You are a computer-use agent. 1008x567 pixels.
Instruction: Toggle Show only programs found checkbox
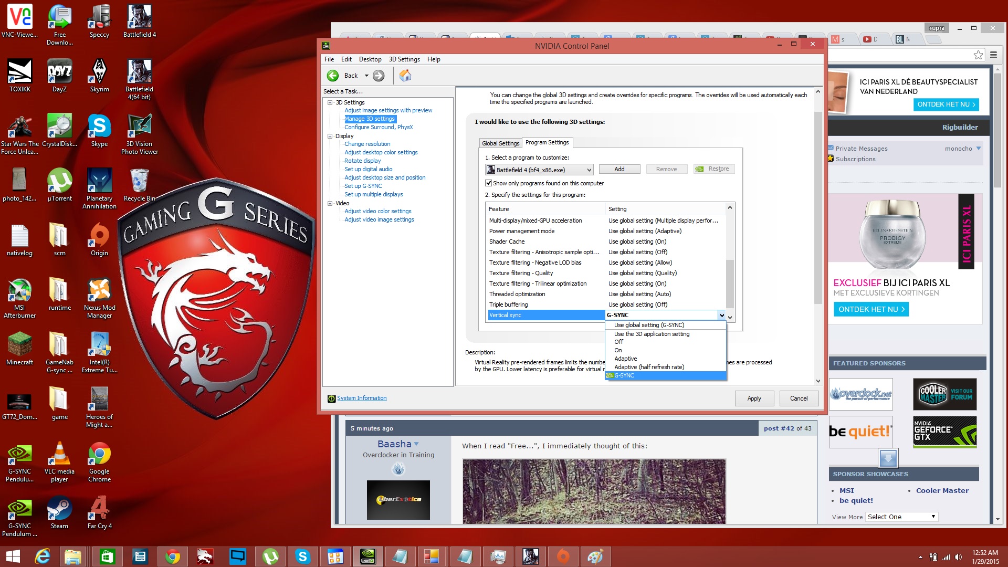click(x=489, y=183)
